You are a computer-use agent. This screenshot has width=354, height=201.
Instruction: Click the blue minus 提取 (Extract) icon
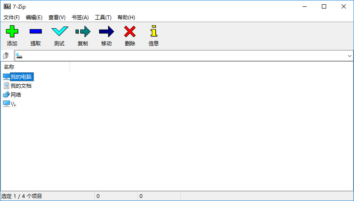pos(36,31)
